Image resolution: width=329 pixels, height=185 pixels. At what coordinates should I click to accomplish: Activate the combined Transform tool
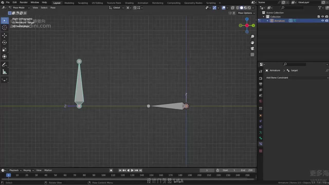pyautogui.click(x=4, y=57)
